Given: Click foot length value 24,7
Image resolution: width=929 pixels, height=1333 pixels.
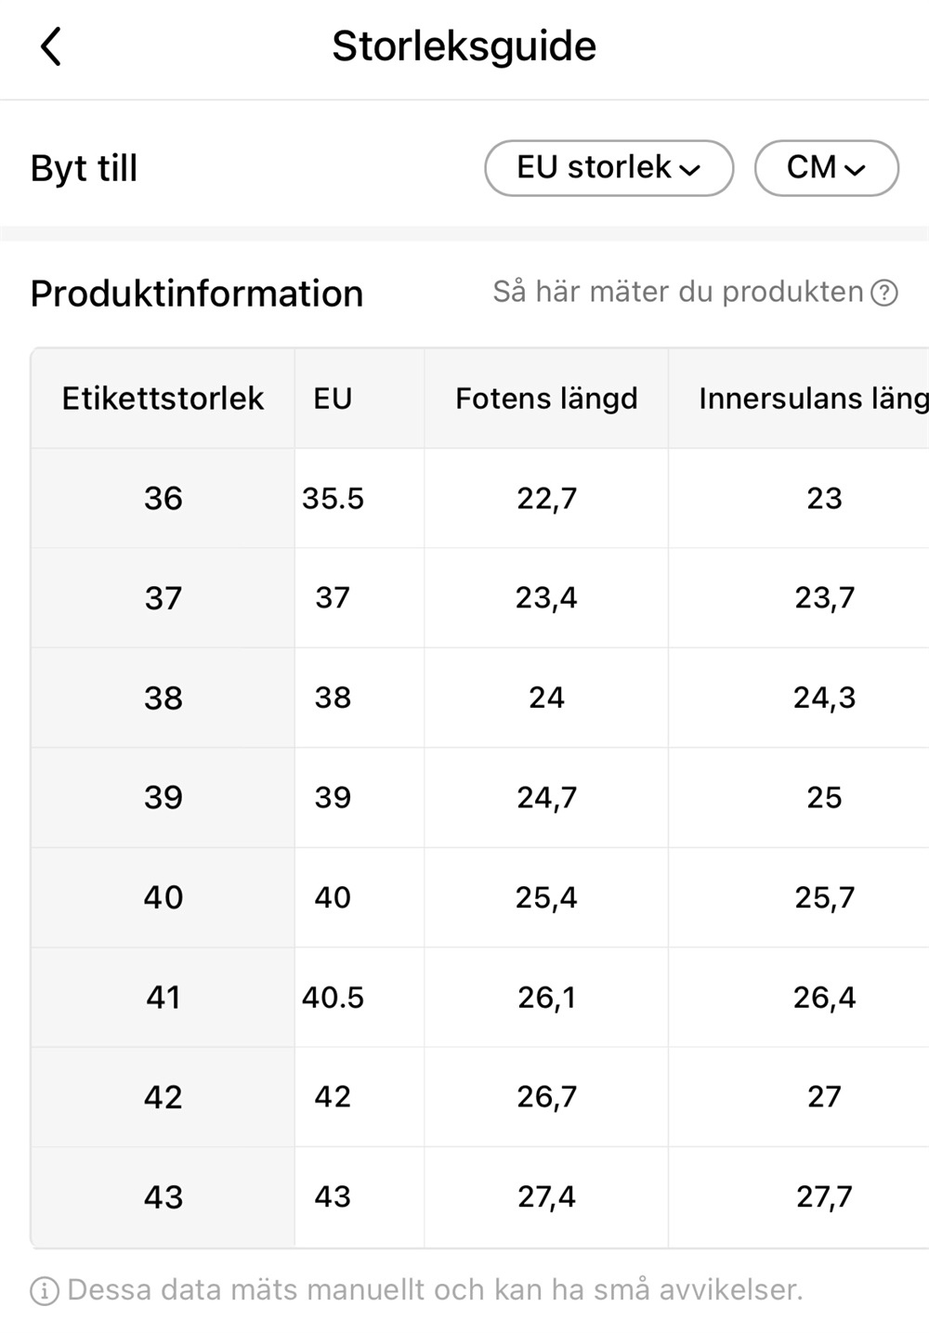Looking at the screenshot, I should pyautogui.click(x=546, y=798).
